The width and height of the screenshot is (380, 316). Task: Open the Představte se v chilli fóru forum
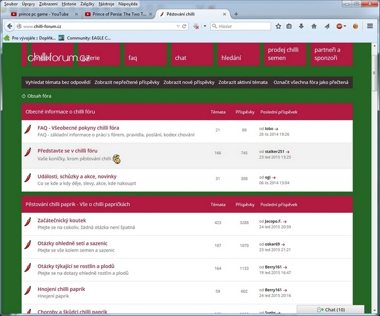coord(67,151)
